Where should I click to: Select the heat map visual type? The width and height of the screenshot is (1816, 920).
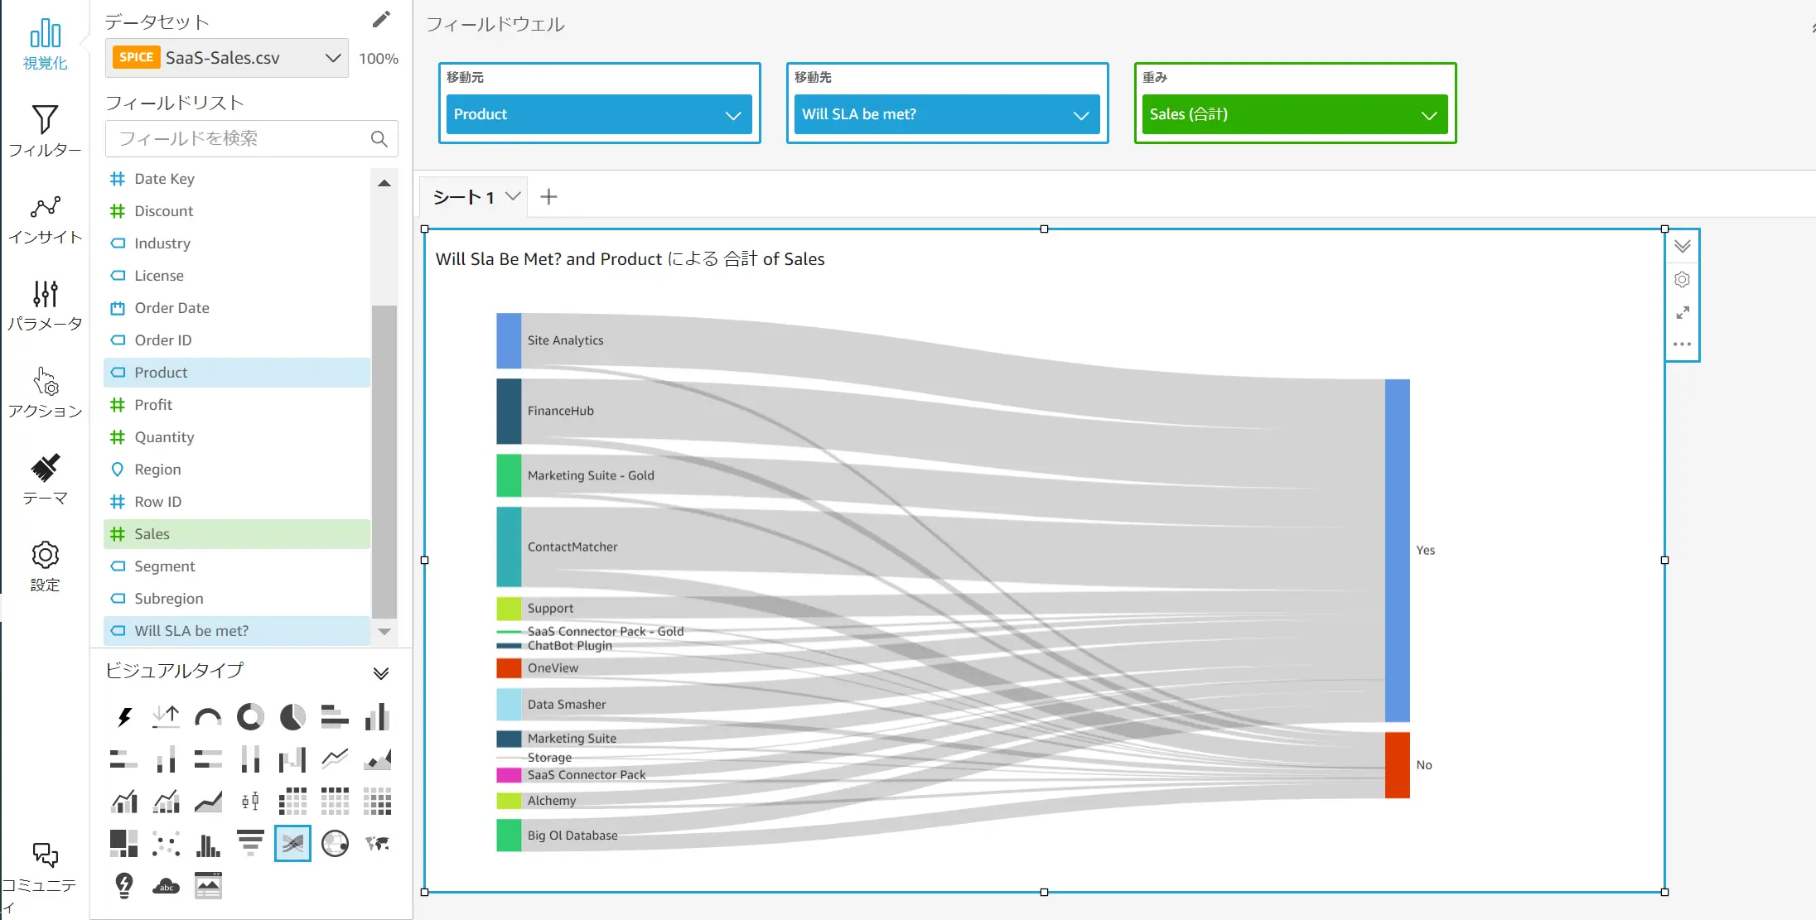pos(377,802)
